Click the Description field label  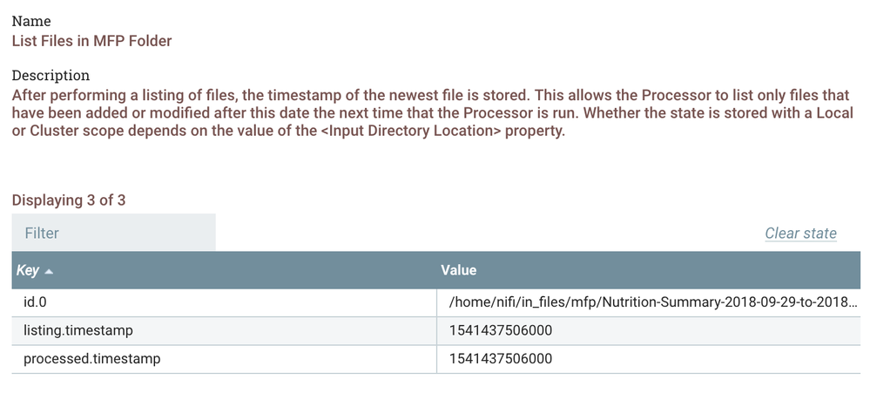51,75
